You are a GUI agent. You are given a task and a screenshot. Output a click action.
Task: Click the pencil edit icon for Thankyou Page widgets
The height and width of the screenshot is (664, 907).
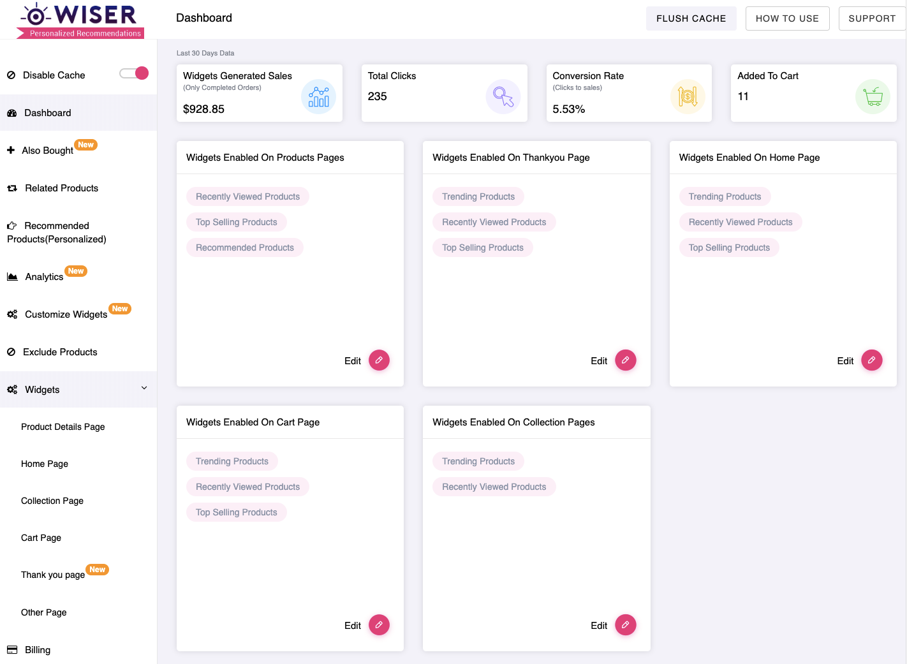[625, 360]
